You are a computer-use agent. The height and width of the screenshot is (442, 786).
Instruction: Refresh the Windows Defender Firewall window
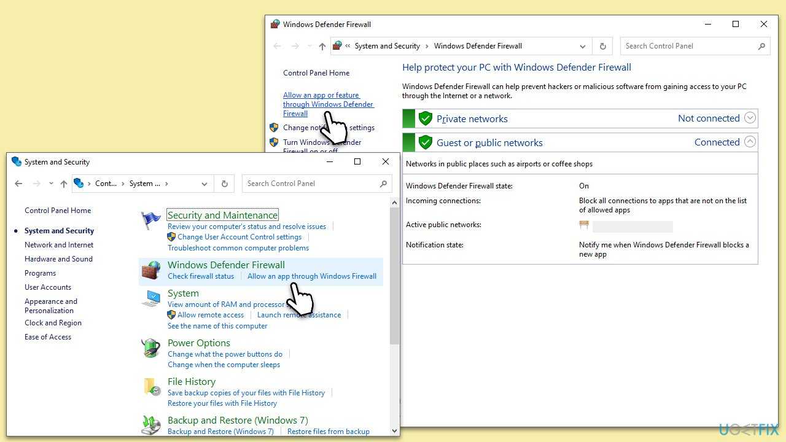tap(602, 46)
